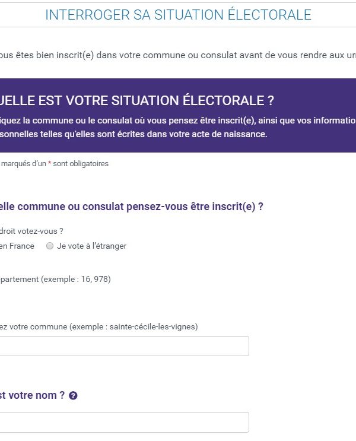This screenshot has height=441, width=356.
Task: Click the "sont obligatoires" note text
Action: [81, 164]
